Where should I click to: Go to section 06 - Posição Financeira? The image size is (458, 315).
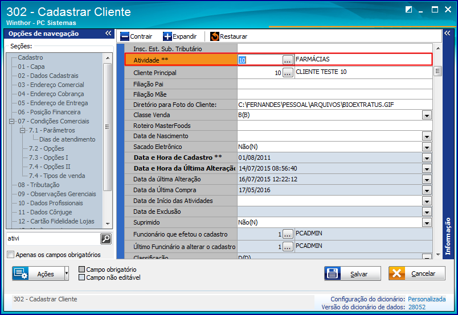49,112
